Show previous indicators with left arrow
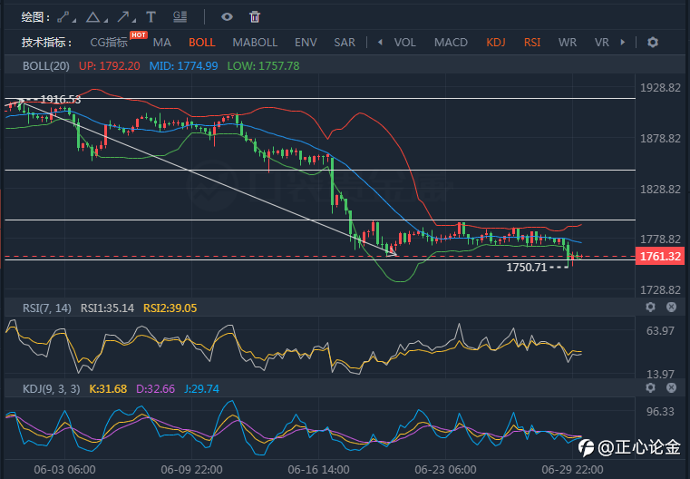Image resolution: width=690 pixels, height=479 pixels. 380,43
